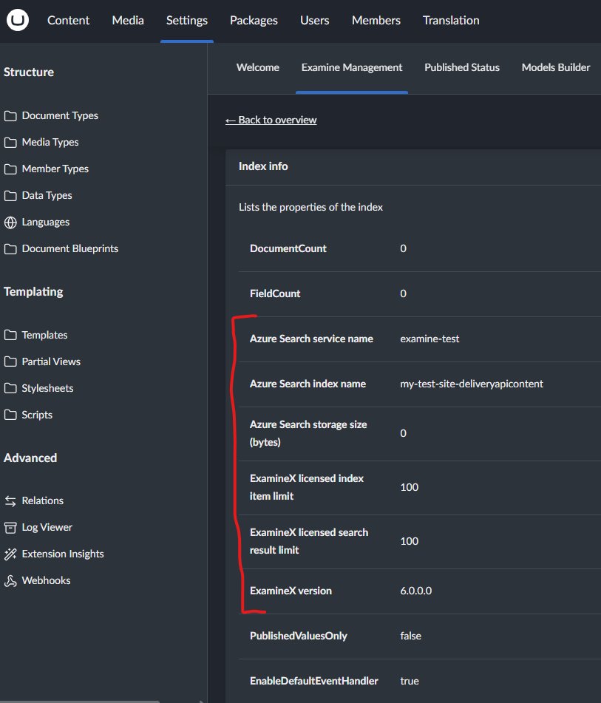Click the Back to overview link
The width and height of the screenshot is (601, 703).
[x=271, y=120]
